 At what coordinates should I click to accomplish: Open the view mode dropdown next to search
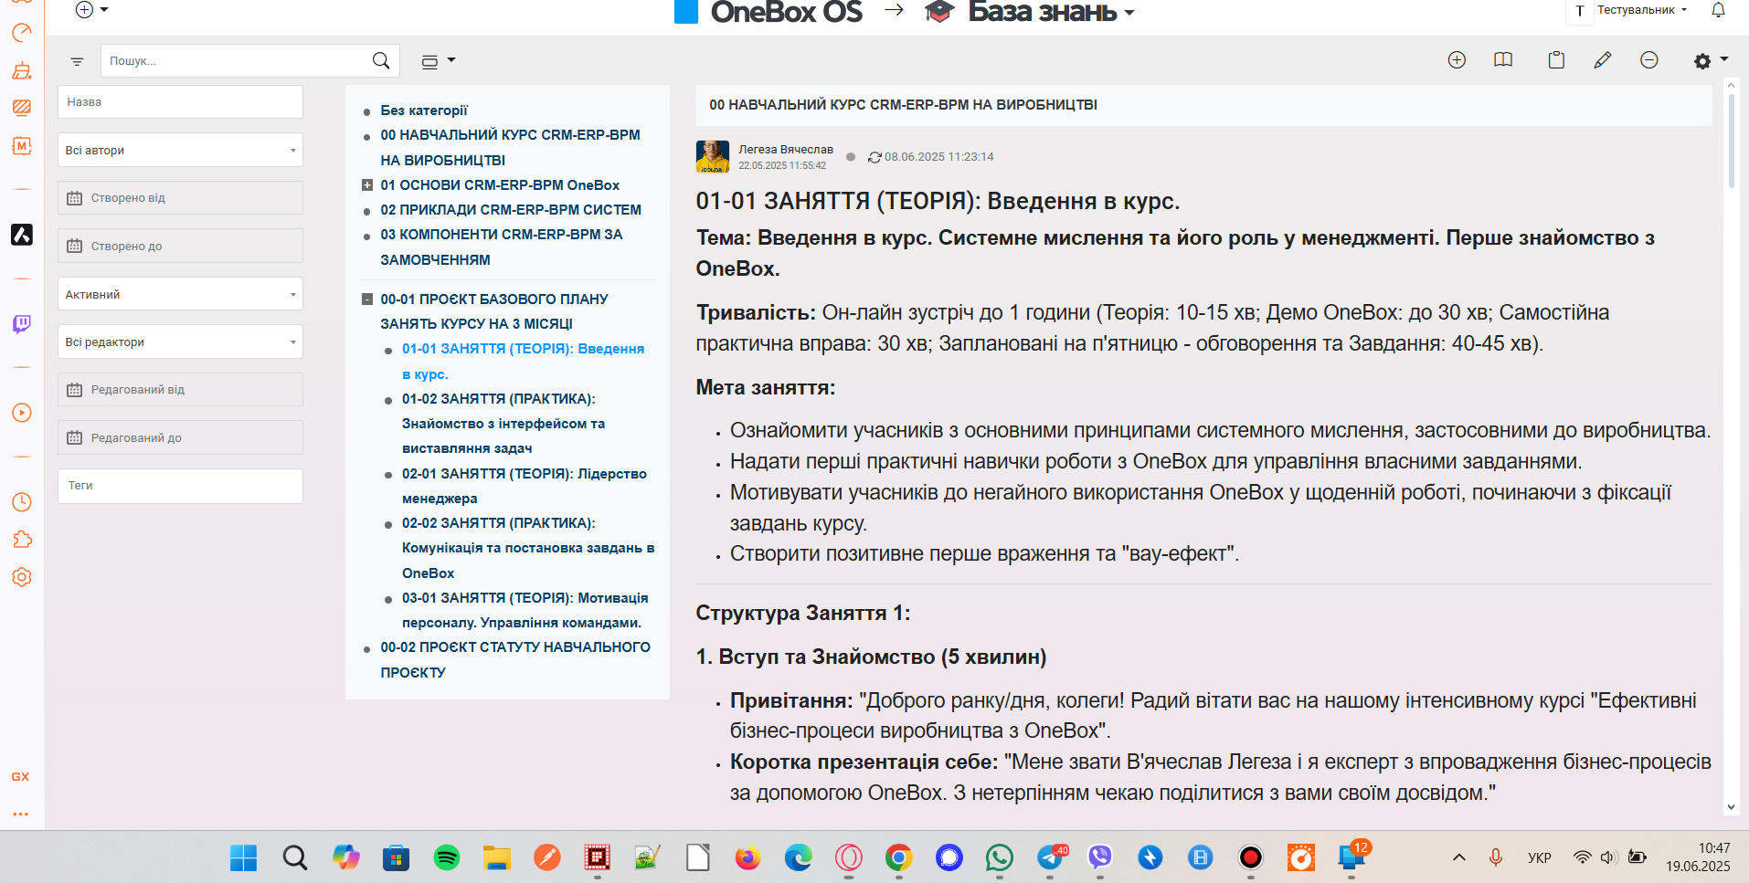point(438,61)
